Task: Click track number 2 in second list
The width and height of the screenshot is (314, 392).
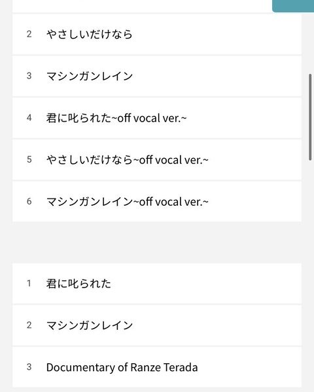Action: click(29, 325)
